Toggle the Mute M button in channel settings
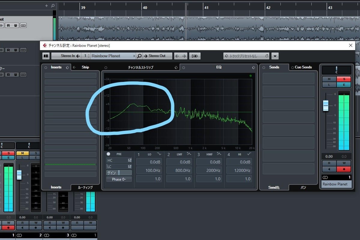The width and height of the screenshot is (360, 240). (x=329, y=79)
